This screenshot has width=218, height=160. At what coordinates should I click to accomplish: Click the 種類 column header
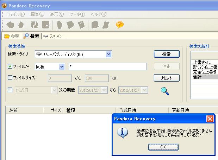[x=89, y=110]
